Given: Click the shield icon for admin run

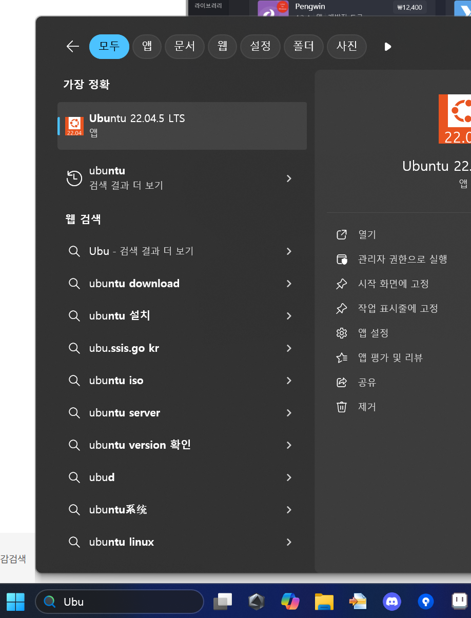Looking at the screenshot, I should (x=342, y=259).
